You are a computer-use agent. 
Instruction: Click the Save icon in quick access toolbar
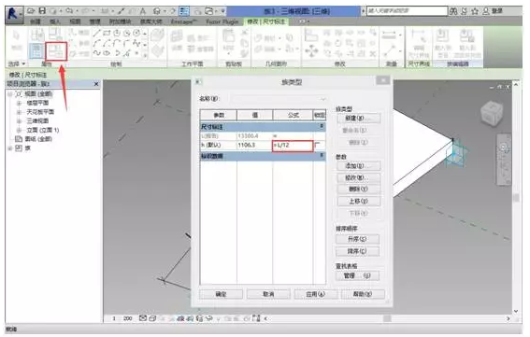pos(42,11)
